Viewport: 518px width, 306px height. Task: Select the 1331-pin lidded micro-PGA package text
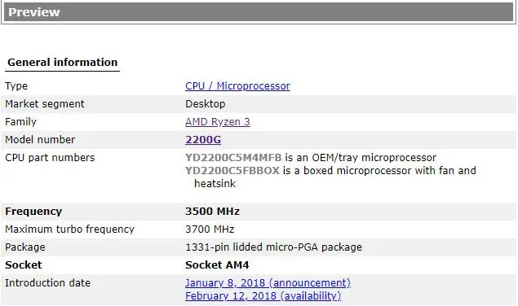[273, 247]
